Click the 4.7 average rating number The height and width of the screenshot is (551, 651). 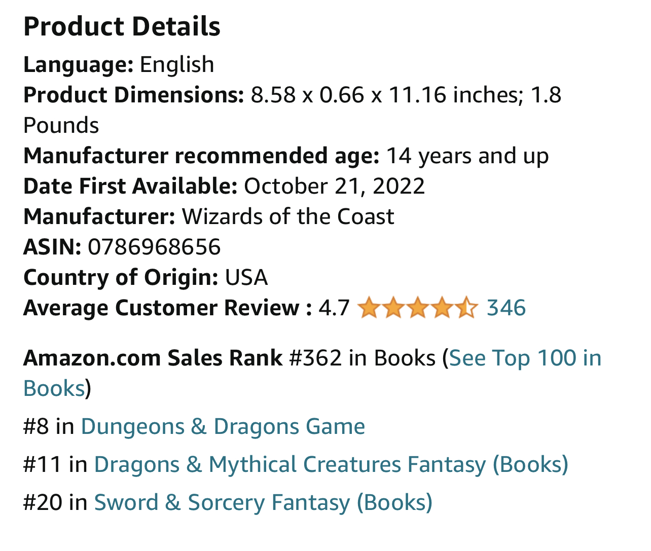[334, 308]
